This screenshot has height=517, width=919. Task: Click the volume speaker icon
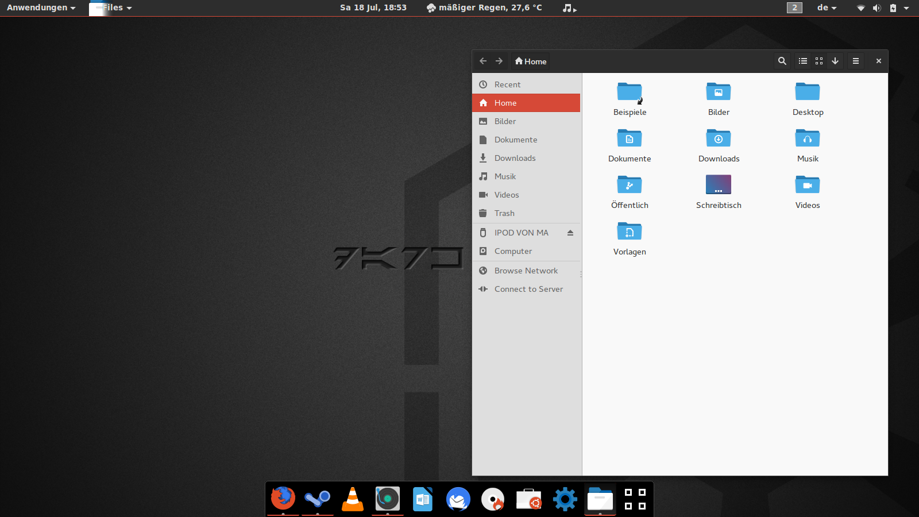(x=876, y=8)
